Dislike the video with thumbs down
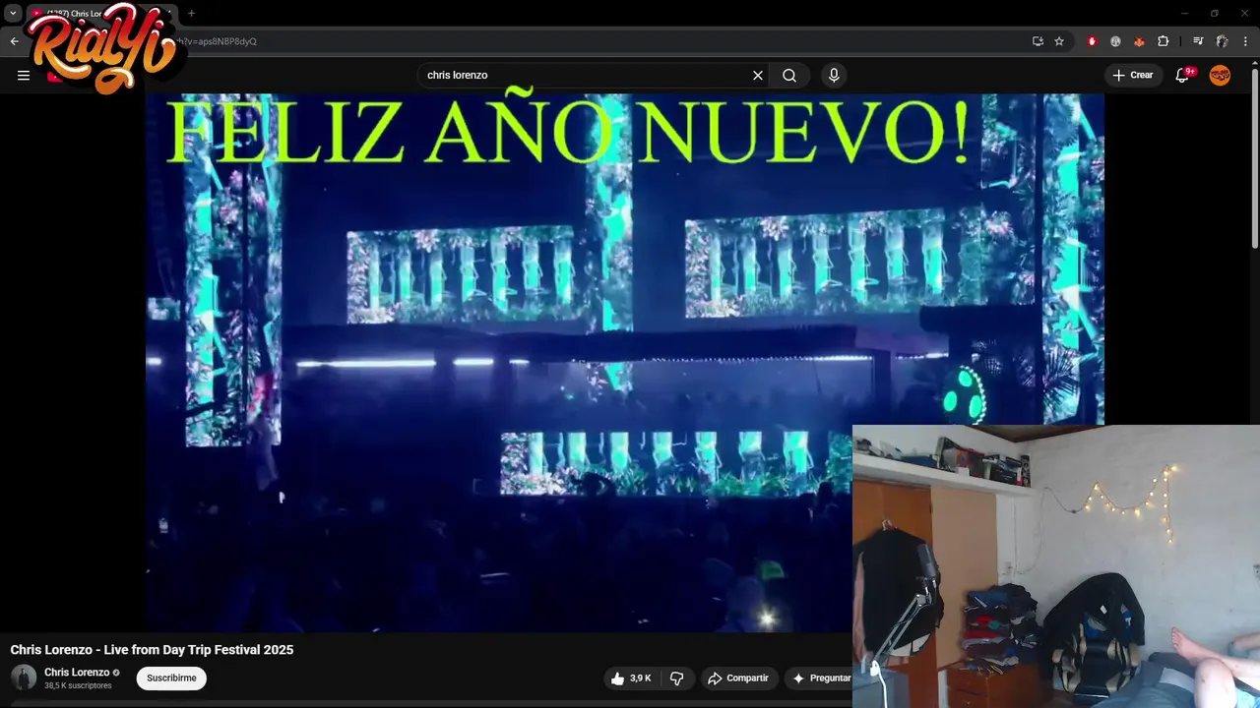 pos(677,678)
